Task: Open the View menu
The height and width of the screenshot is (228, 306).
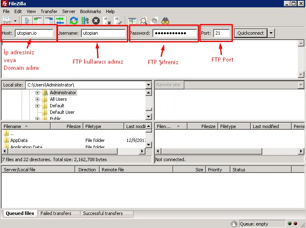Action: (31, 11)
